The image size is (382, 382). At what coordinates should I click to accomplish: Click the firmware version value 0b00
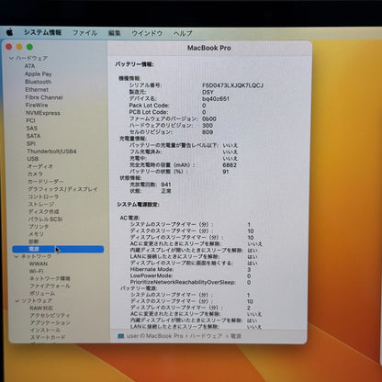(x=209, y=118)
